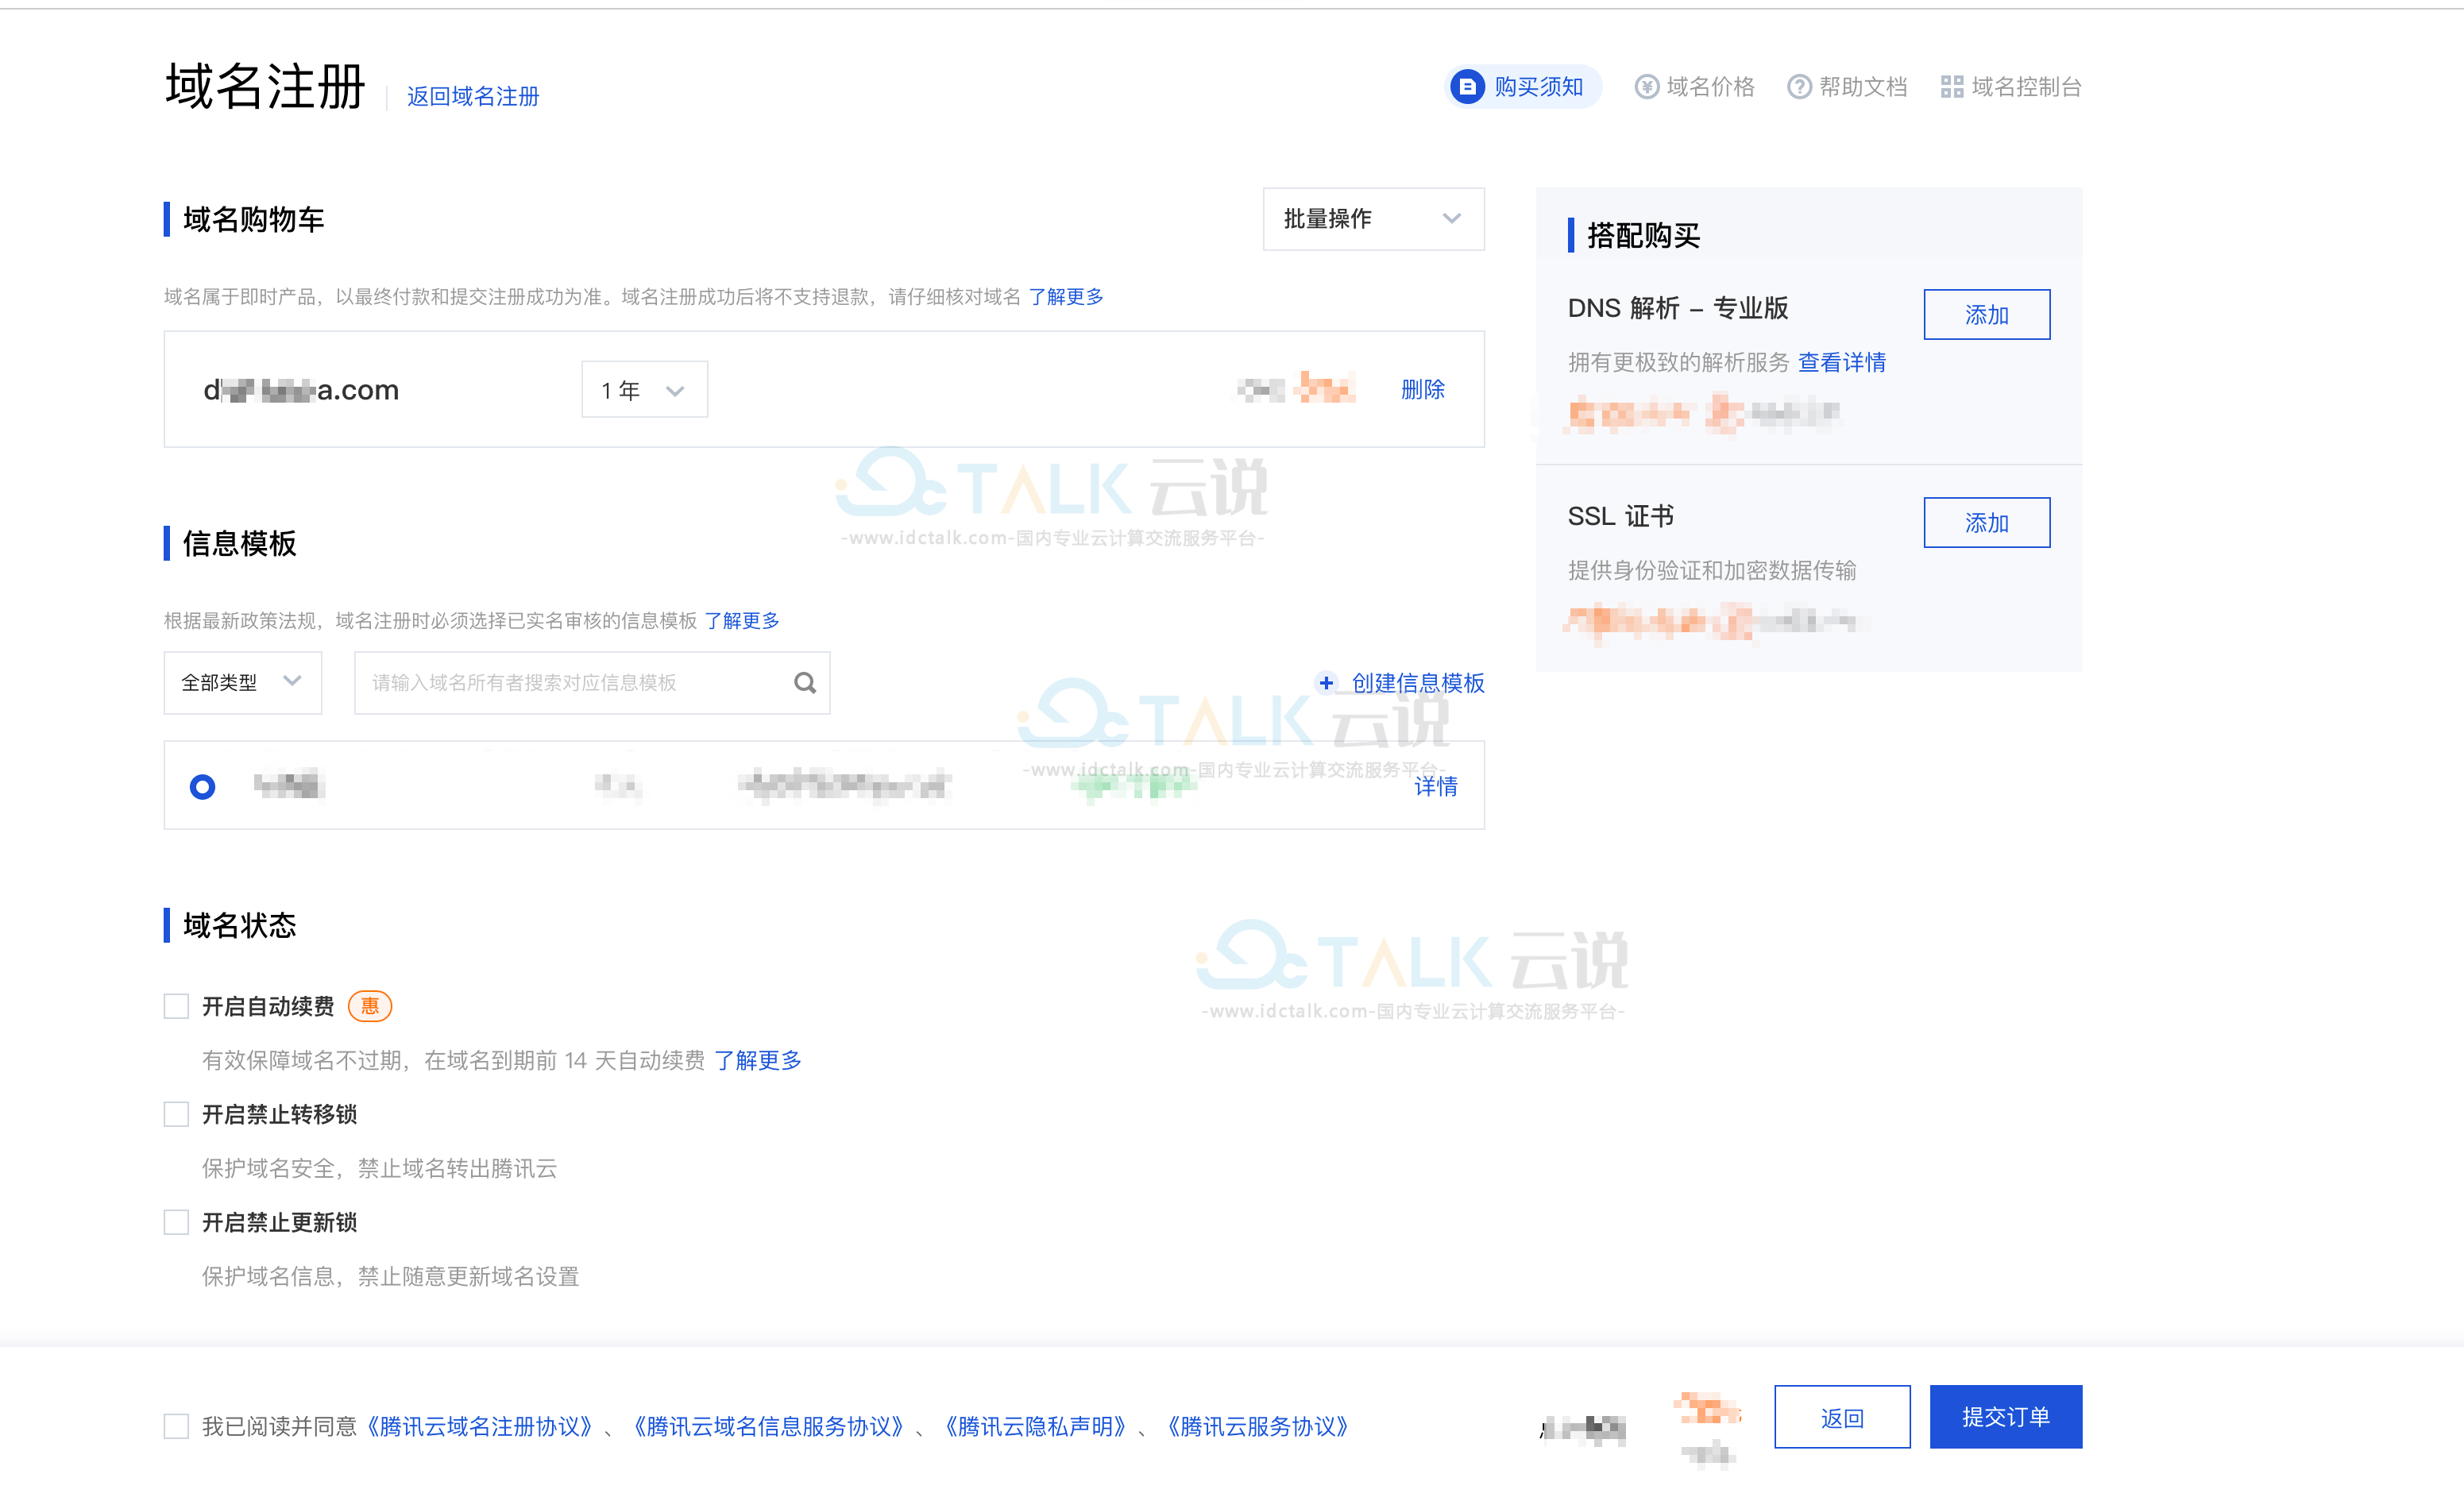The width and height of the screenshot is (2464, 1501).
Task: Click the 开启禁止转移锁 label text
Action: [279, 1113]
